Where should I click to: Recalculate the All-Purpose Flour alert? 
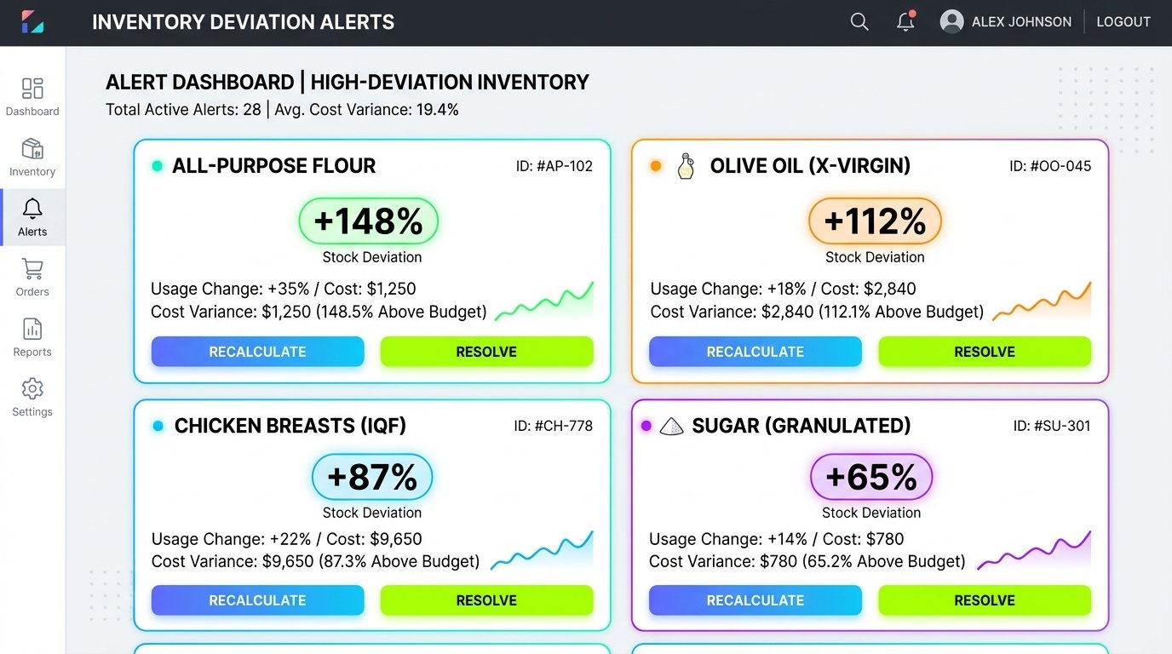[x=257, y=352]
